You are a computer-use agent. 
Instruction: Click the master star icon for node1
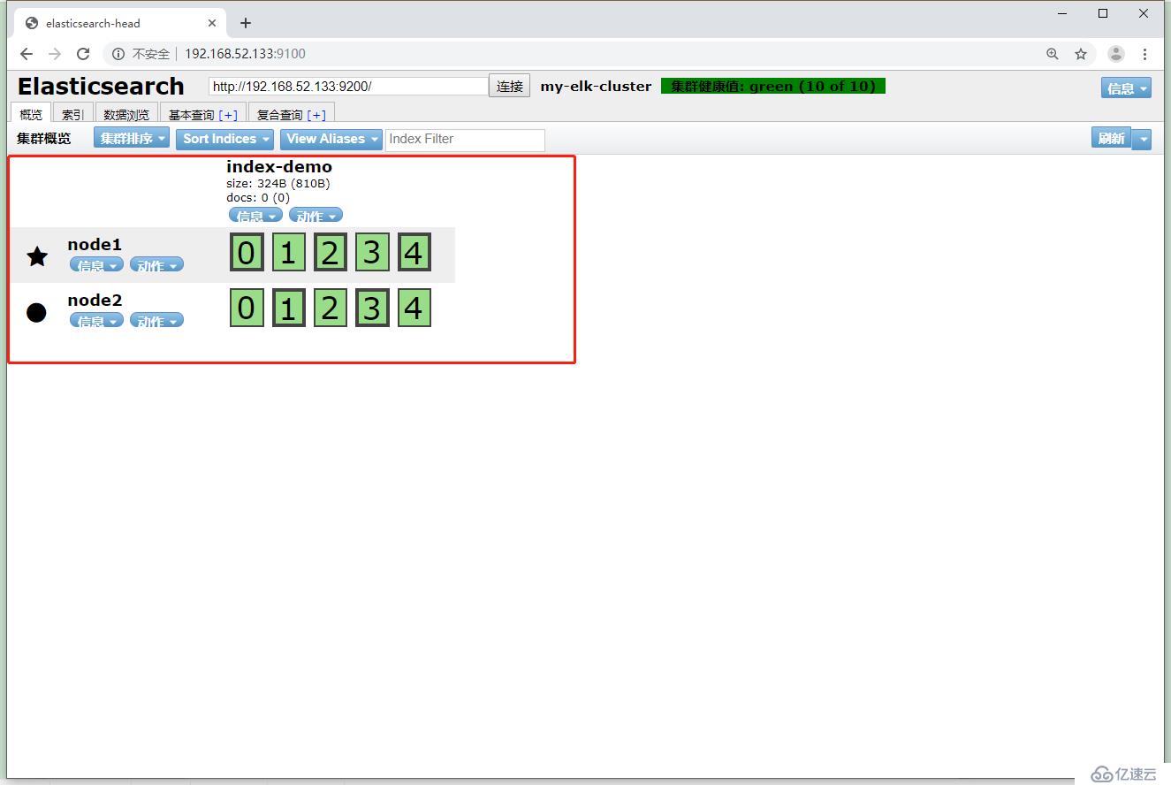[37, 256]
